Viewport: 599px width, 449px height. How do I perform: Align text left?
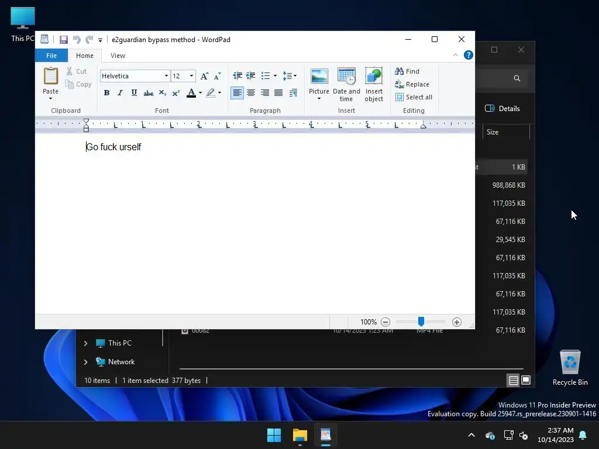[x=237, y=93]
